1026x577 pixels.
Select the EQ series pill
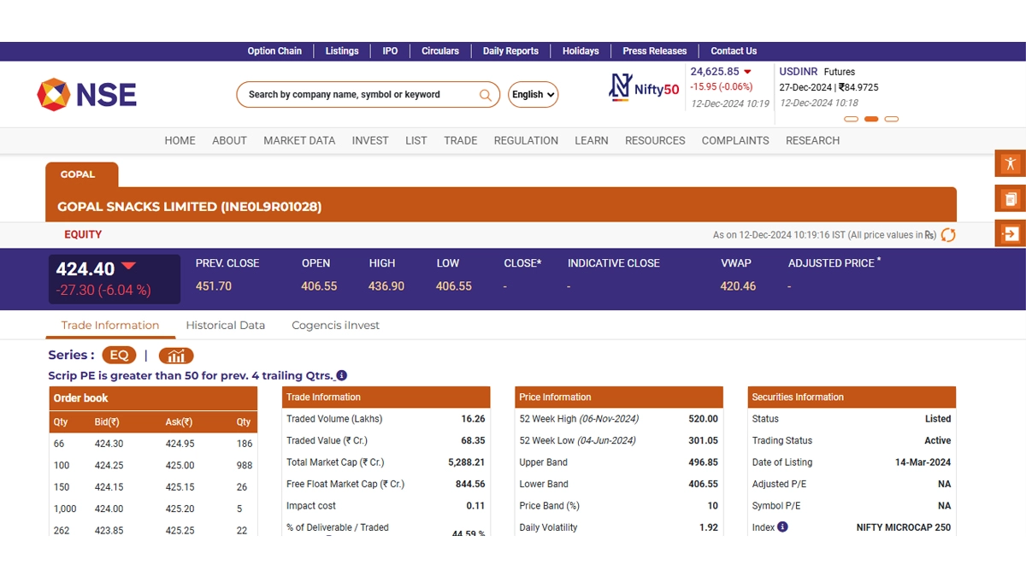pyautogui.click(x=119, y=356)
